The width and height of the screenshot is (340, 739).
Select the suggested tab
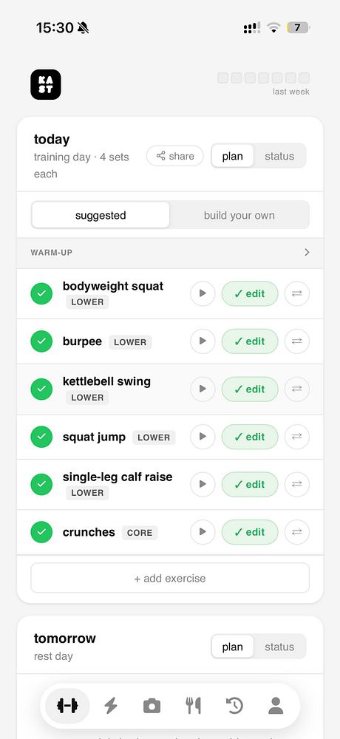101,215
